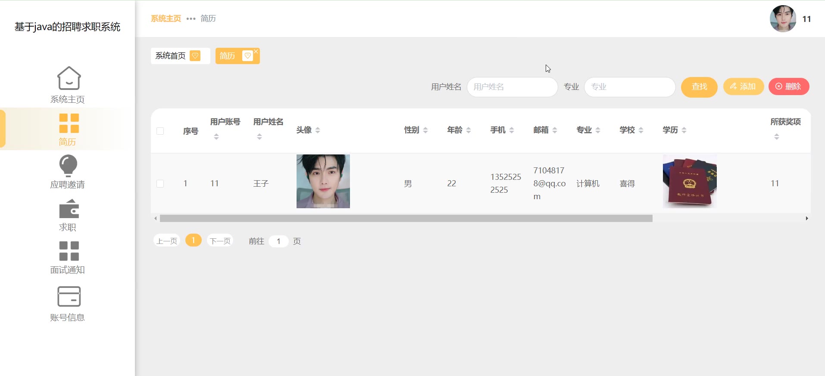825x376 pixels.
Task: Select page number 1 in pagination
Action: pos(194,240)
